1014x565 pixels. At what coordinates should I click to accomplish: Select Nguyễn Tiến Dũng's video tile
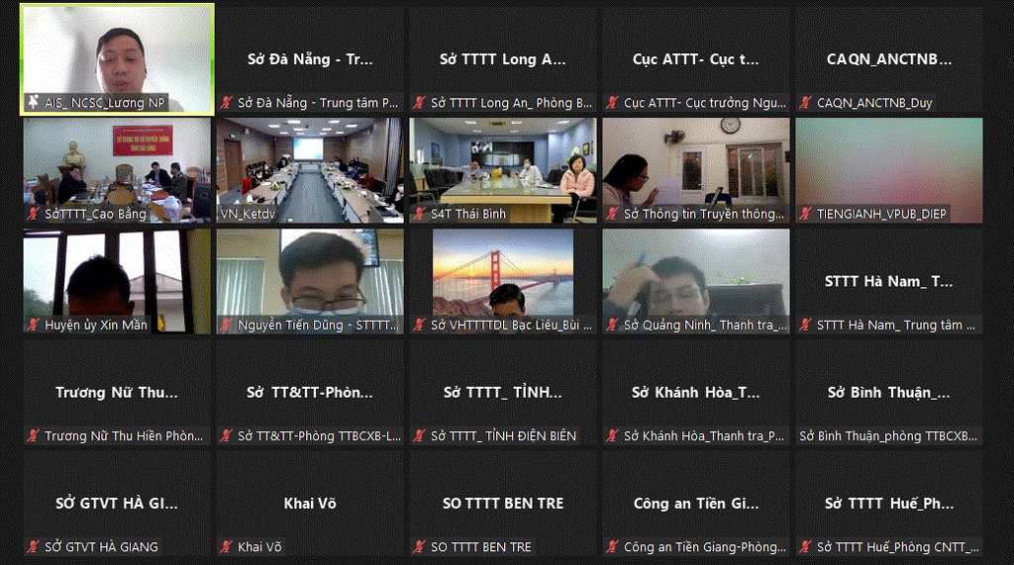(x=310, y=281)
